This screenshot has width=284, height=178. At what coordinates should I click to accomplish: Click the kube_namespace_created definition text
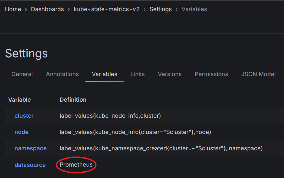[161, 148]
